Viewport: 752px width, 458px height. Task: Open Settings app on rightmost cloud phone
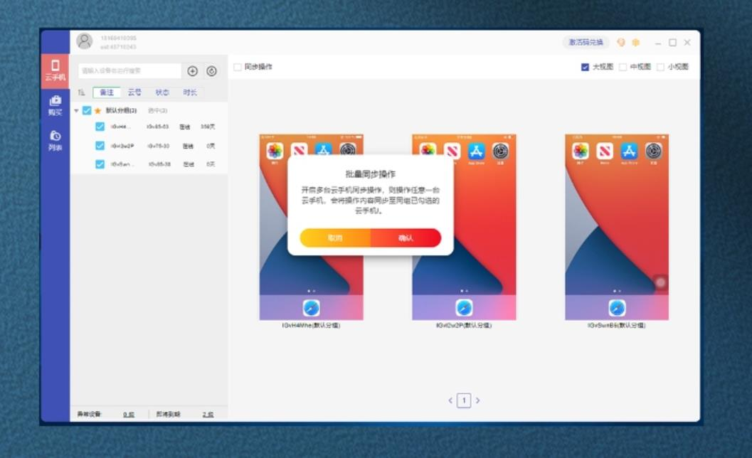(x=653, y=151)
